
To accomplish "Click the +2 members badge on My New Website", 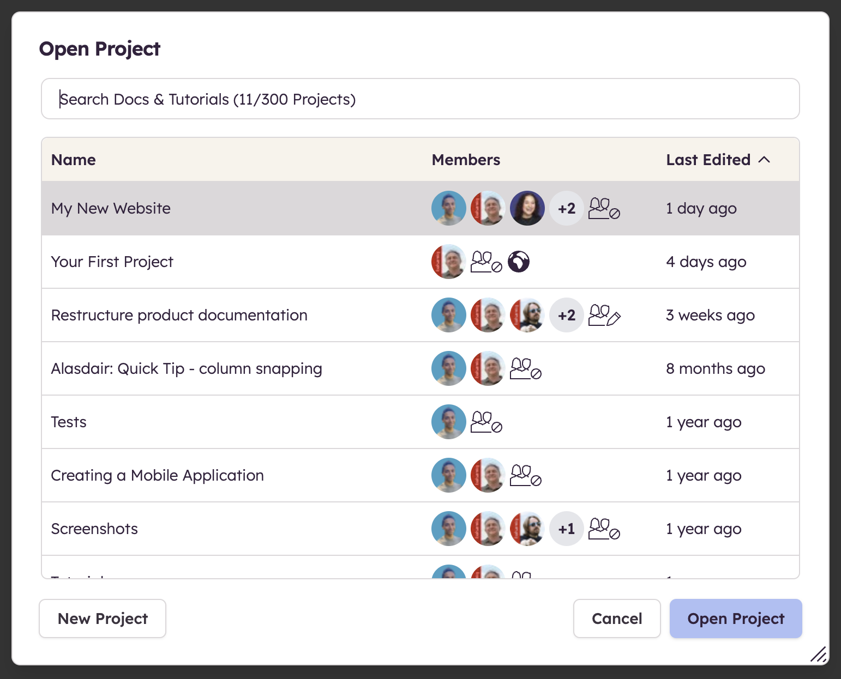I will [x=567, y=209].
